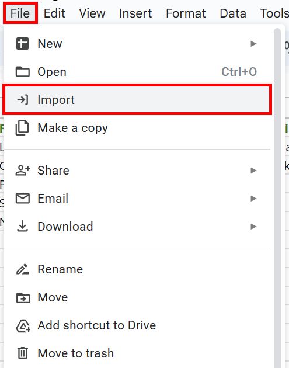The width and height of the screenshot is (289, 368).
Task: Click the Download arrow icon
Action: (x=23, y=227)
